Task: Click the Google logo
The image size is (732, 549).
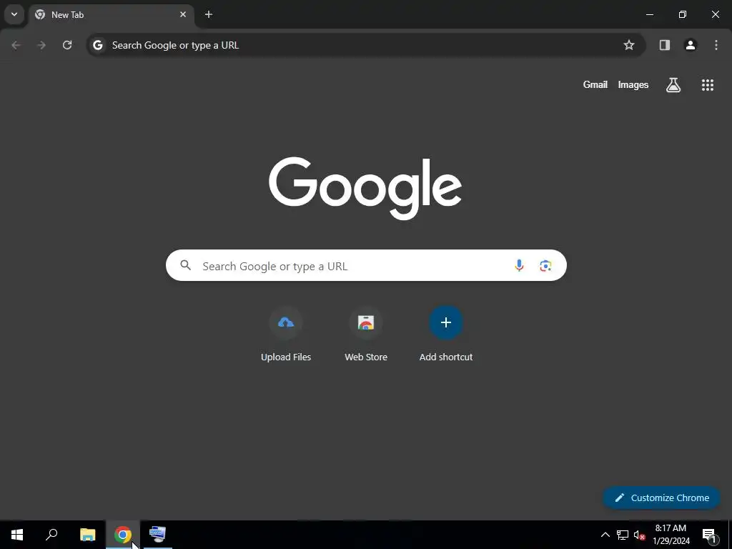Action: pos(365,188)
